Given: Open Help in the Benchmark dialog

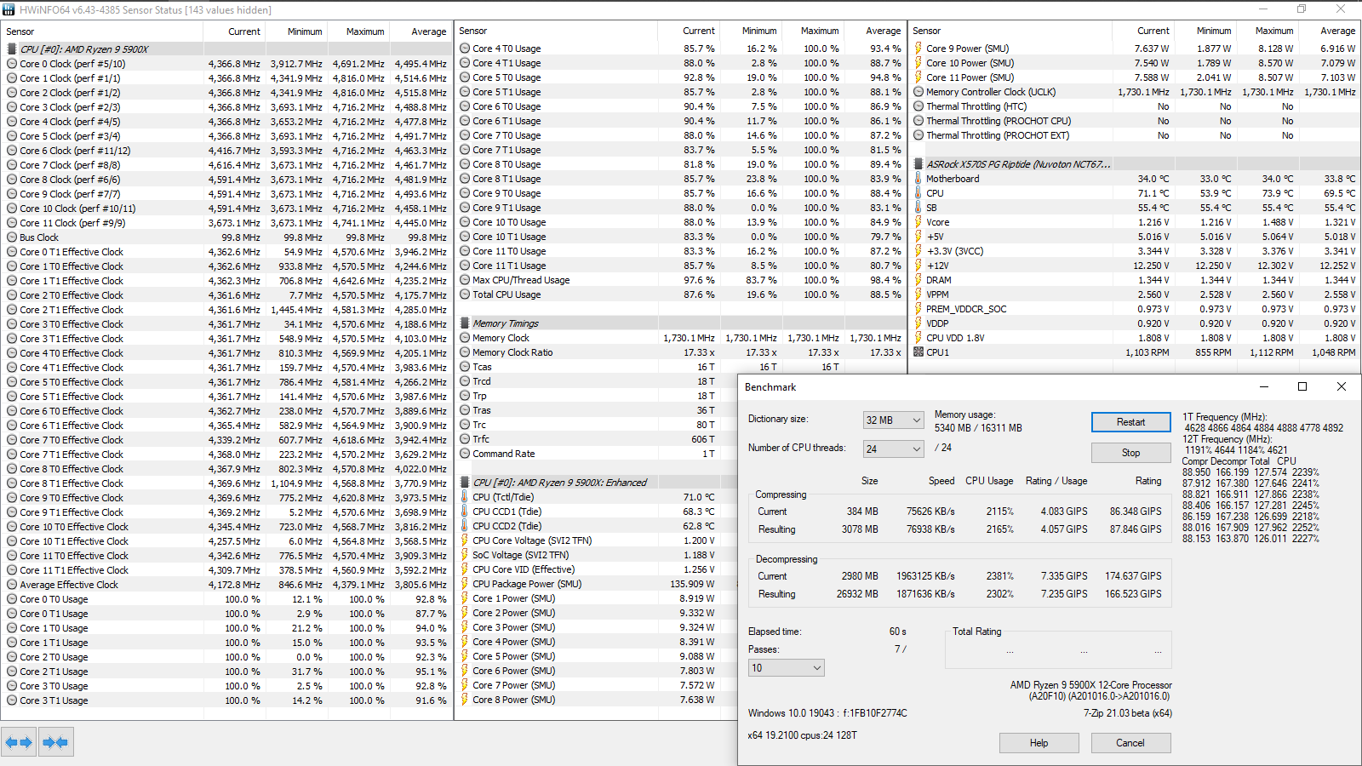Looking at the screenshot, I should (x=1039, y=743).
